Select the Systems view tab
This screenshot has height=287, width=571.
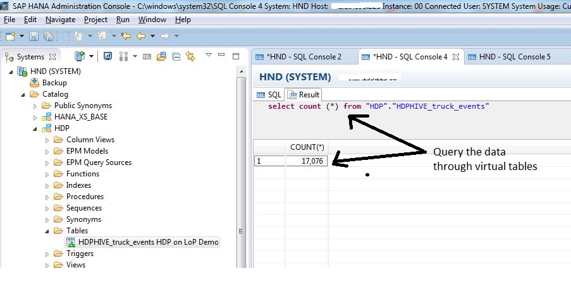(x=30, y=57)
